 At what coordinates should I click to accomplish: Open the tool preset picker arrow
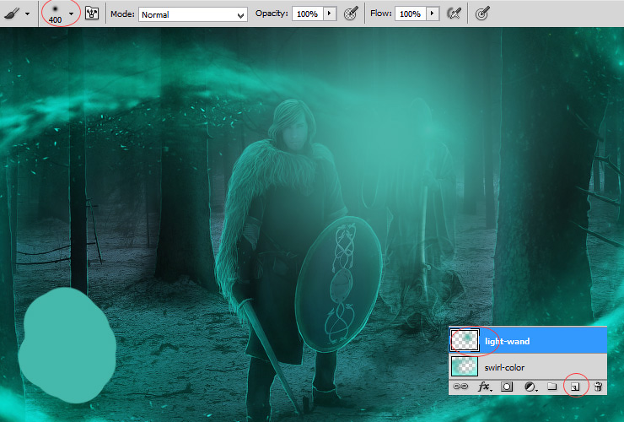(x=27, y=14)
